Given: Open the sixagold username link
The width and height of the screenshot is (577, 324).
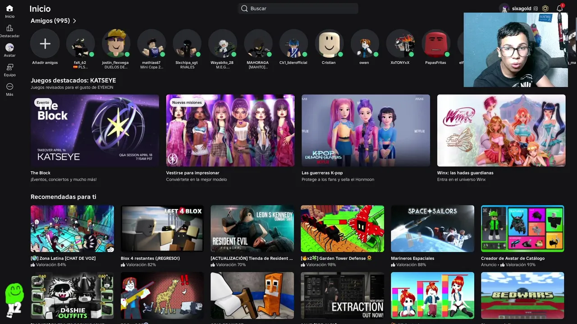Looking at the screenshot, I should tap(521, 9).
